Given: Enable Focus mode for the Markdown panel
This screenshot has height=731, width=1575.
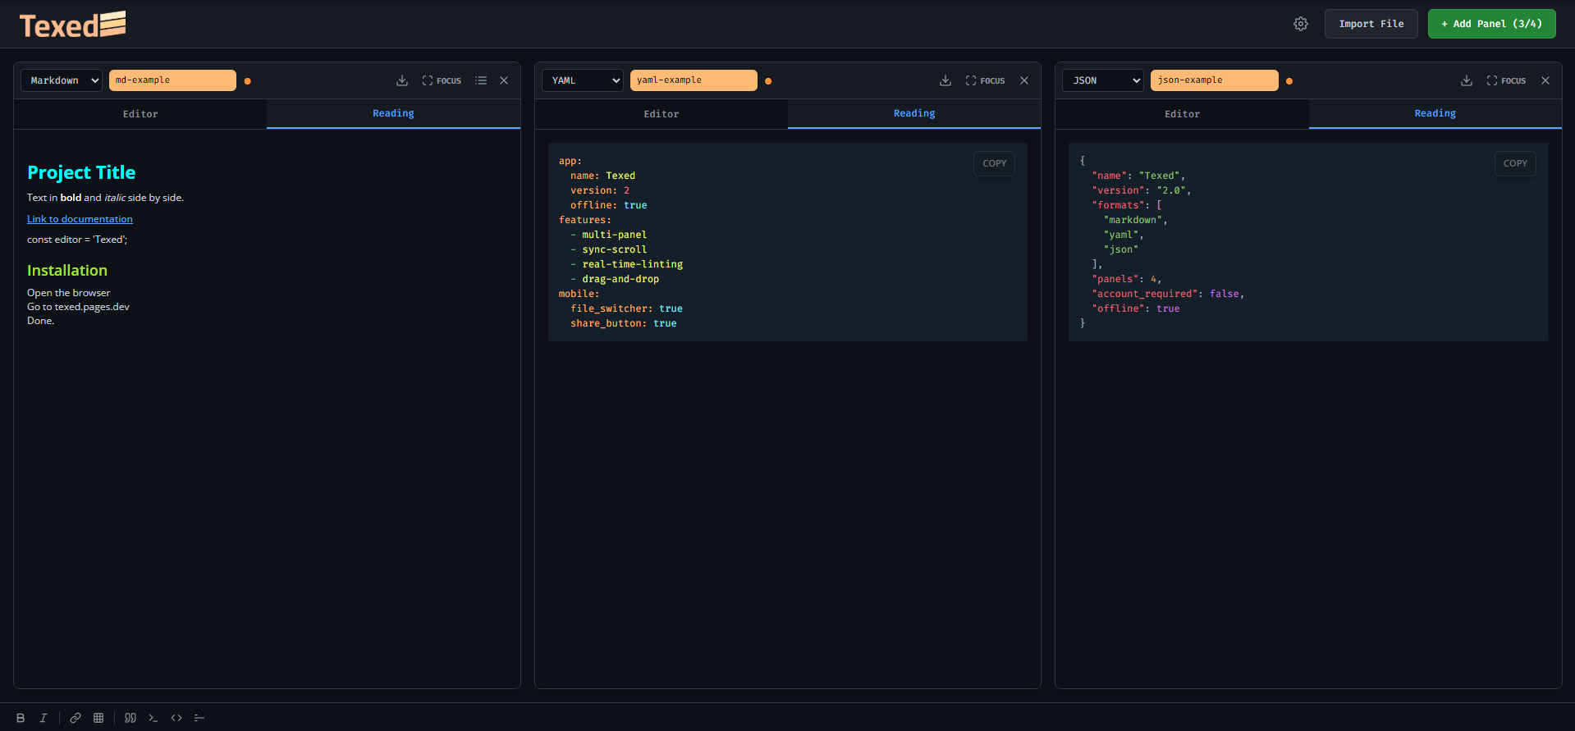Looking at the screenshot, I should click(442, 80).
